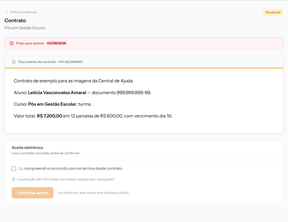This screenshot has width=288, height=222.
Task: Click document number 999.999.999-99
Action: coord(134,93)
